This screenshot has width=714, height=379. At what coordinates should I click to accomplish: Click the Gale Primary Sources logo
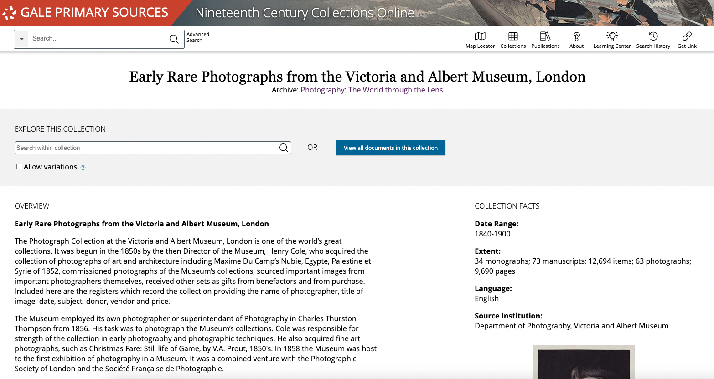[x=85, y=13]
